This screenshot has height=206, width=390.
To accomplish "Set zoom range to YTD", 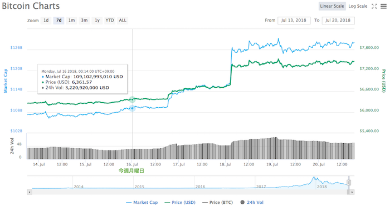I will click(110, 21).
